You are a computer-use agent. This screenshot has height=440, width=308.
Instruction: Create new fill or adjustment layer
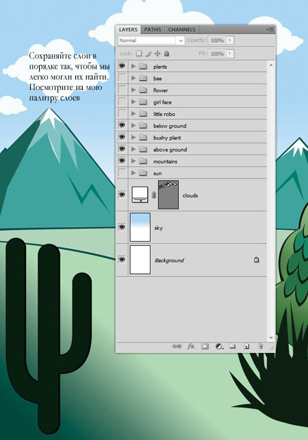[x=219, y=346]
